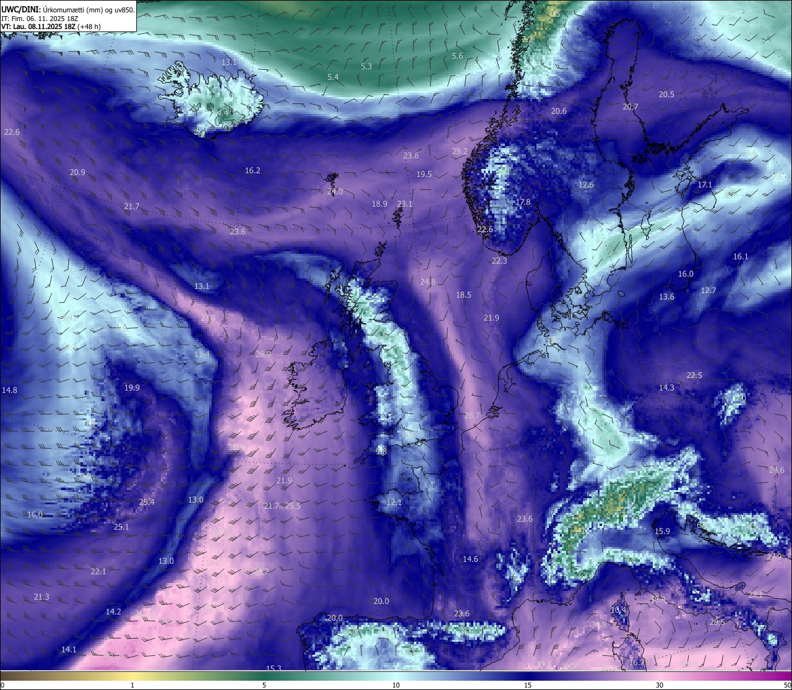Click the 5.3 value on the map

click(x=366, y=66)
